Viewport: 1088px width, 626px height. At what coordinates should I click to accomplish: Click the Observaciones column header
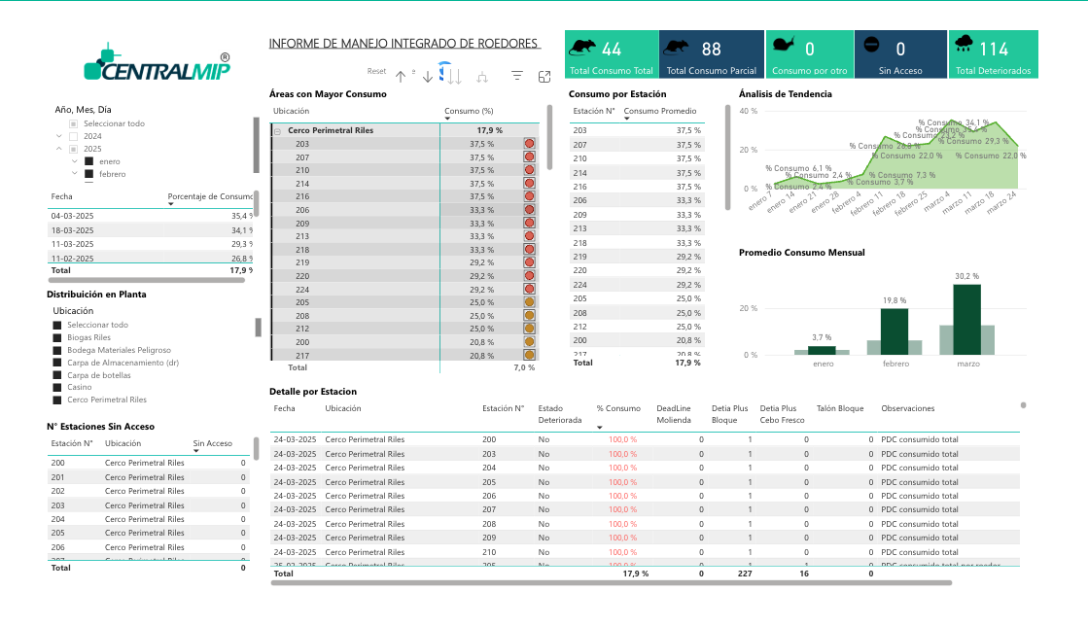tap(907, 408)
